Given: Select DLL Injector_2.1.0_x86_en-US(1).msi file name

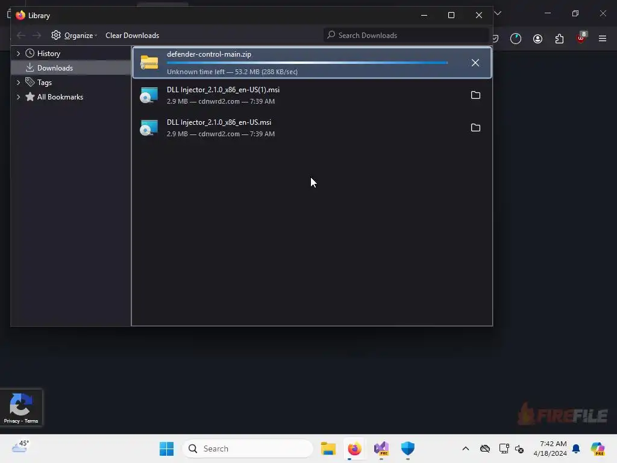Looking at the screenshot, I should pos(223,90).
